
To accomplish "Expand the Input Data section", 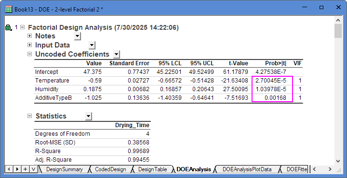I will tap(29, 45).
